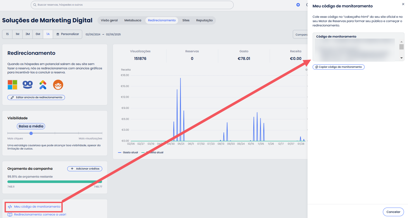The image size is (408, 218).
Task: Open the Sites tab
Action: tap(186, 20)
